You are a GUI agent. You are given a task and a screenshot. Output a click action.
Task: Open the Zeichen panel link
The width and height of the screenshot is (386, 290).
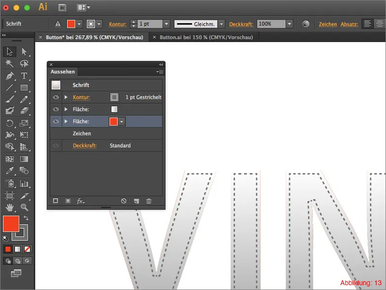point(328,24)
